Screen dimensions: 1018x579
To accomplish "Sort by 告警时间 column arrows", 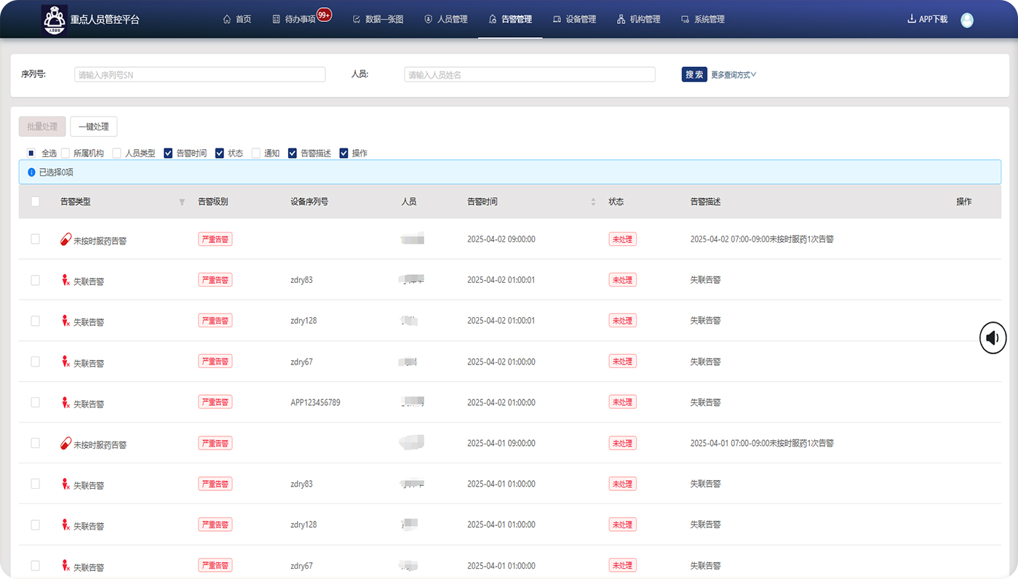I will pyautogui.click(x=593, y=202).
